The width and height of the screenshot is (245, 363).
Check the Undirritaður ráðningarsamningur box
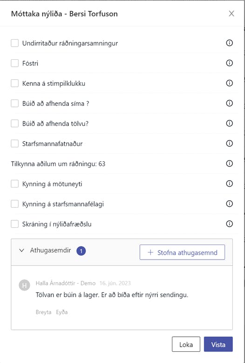click(15, 43)
